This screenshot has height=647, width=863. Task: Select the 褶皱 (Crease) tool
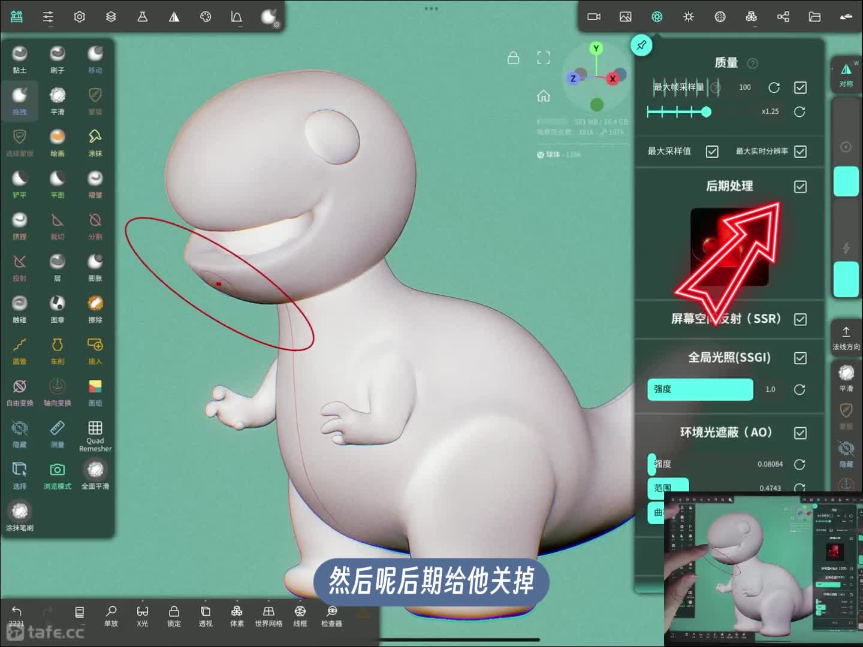(x=95, y=184)
